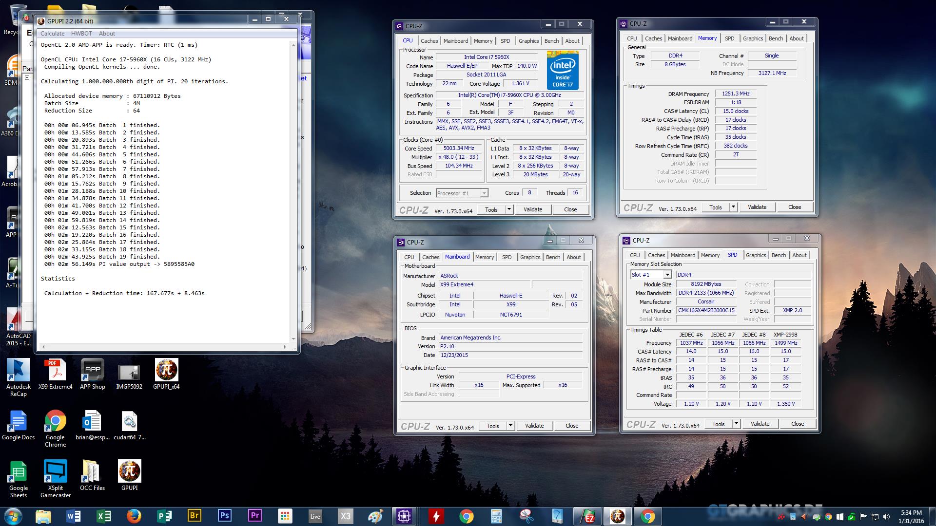Open Google Docs desktop shortcut
The image size is (936, 526).
click(x=19, y=425)
